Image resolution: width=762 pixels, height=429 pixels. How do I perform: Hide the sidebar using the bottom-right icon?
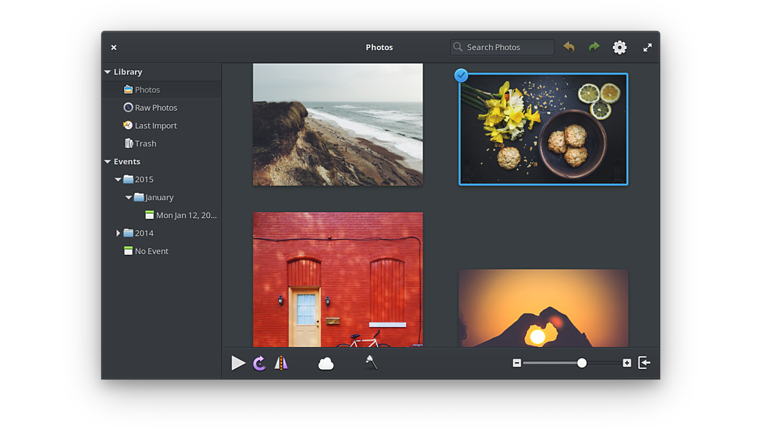click(644, 363)
